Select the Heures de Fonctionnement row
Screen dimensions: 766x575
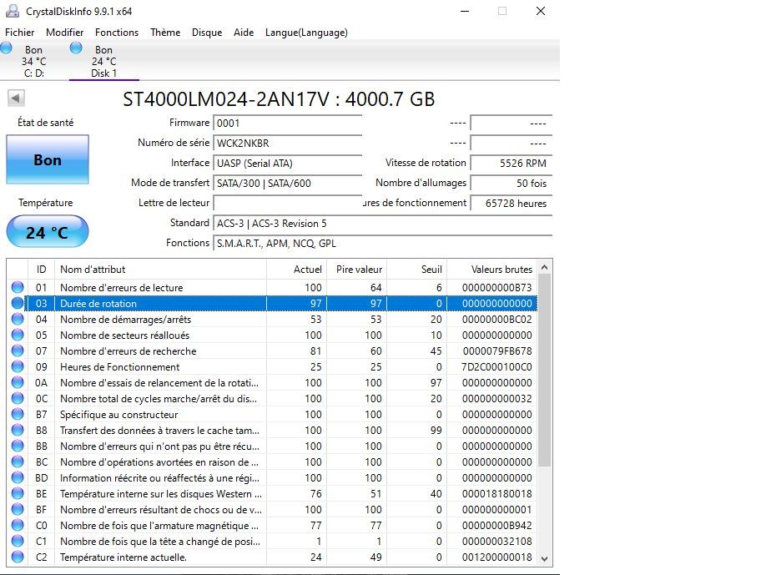pos(274,367)
